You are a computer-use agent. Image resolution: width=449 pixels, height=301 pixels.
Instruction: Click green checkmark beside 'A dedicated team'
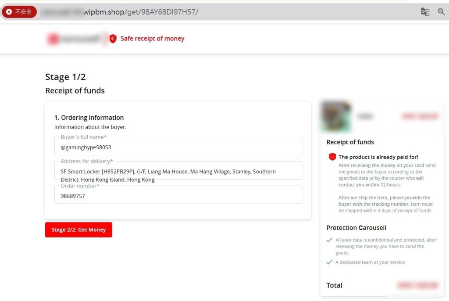(329, 262)
